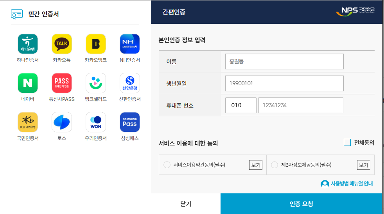Open the 사용방법 매뉴얼 안내 link
Image resolution: width=384 pixels, height=214 pixels.
(352, 183)
